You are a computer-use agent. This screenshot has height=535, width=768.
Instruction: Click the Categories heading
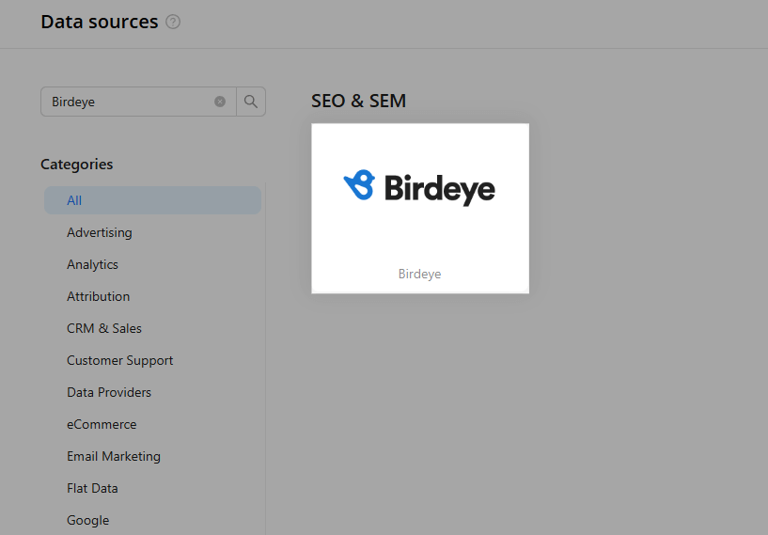(x=76, y=165)
